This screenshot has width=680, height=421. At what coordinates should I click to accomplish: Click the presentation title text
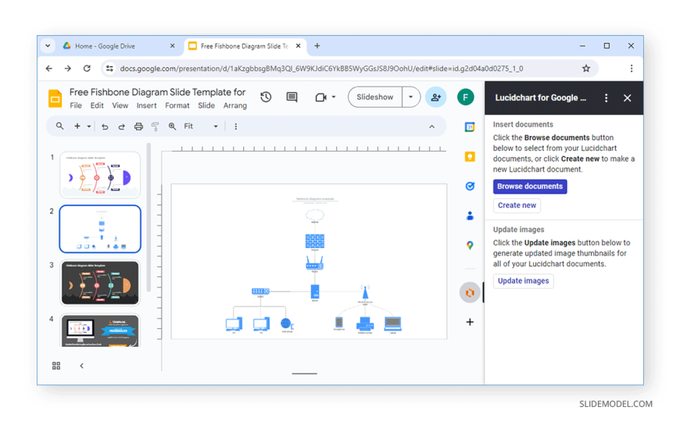pos(157,92)
